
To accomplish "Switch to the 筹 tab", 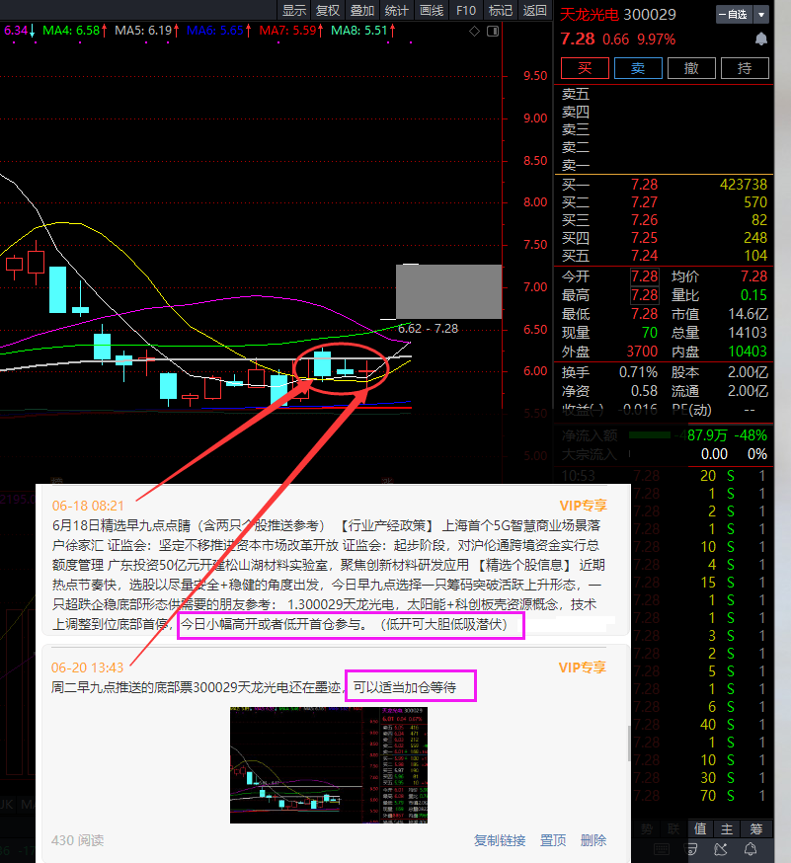I will pos(756,828).
